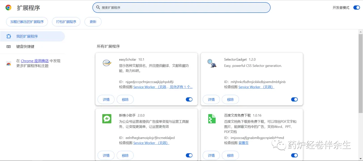
Task: Open the Chrome 应用商店 link
Action: click(x=35, y=61)
